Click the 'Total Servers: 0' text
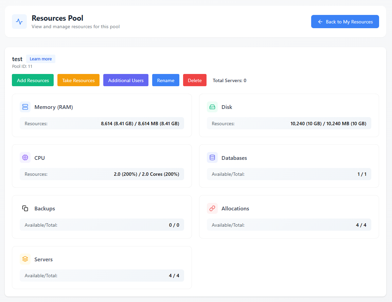 pyautogui.click(x=230, y=80)
